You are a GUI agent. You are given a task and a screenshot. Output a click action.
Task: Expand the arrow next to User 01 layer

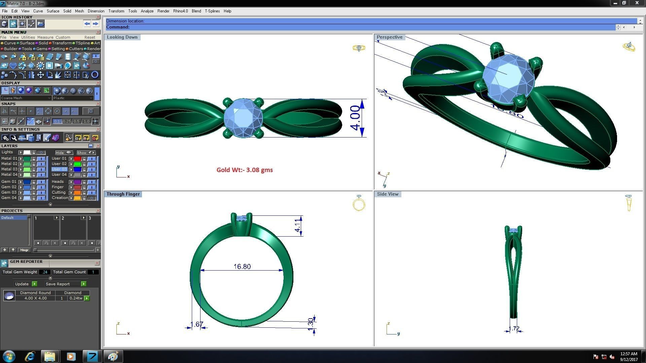[x=71, y=158]
